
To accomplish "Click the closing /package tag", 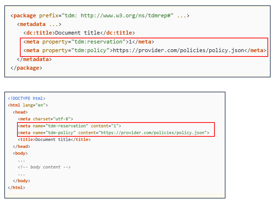I will [x=26, y=68].
